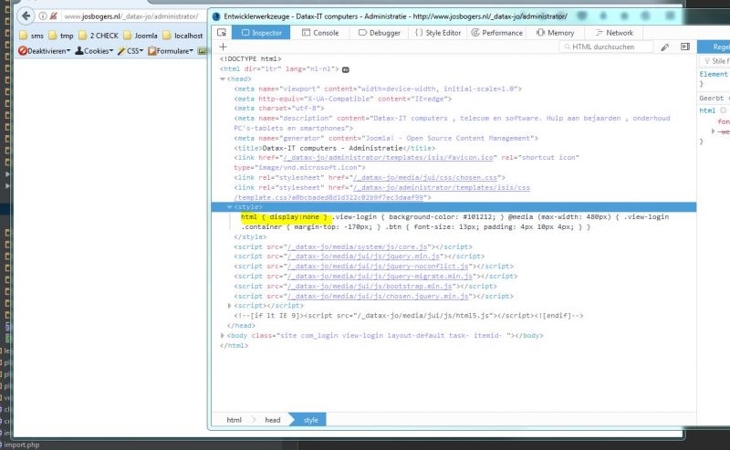730x450 pixels.
Task: Open the bootstrap.min.js script link
Action: 370,286
